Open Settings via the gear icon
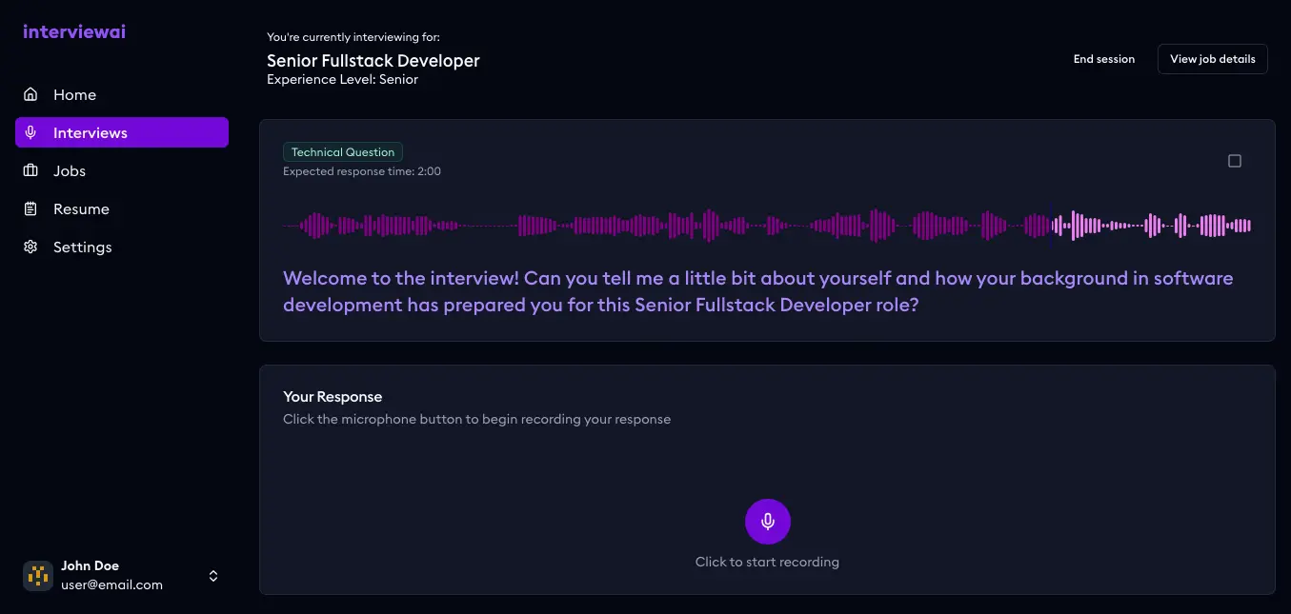1291x614 pixels. [x=30, y=247]
